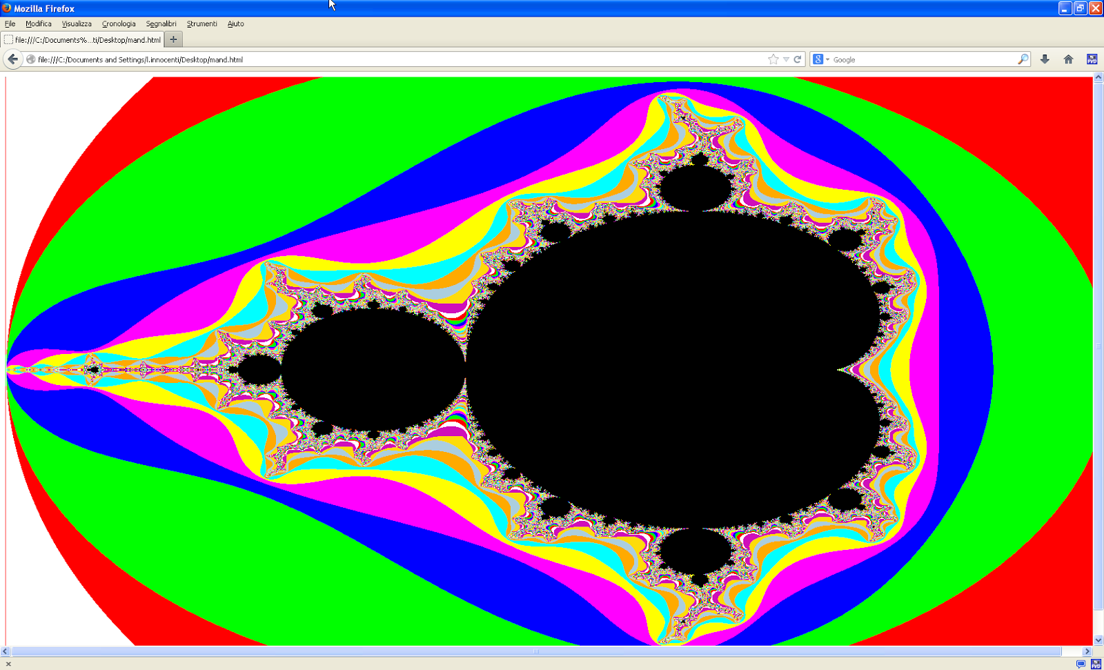Open the FVD add-on icon in the toolbar
The width and height of the screenshot is (1104, 670).
click(1092, 59)
